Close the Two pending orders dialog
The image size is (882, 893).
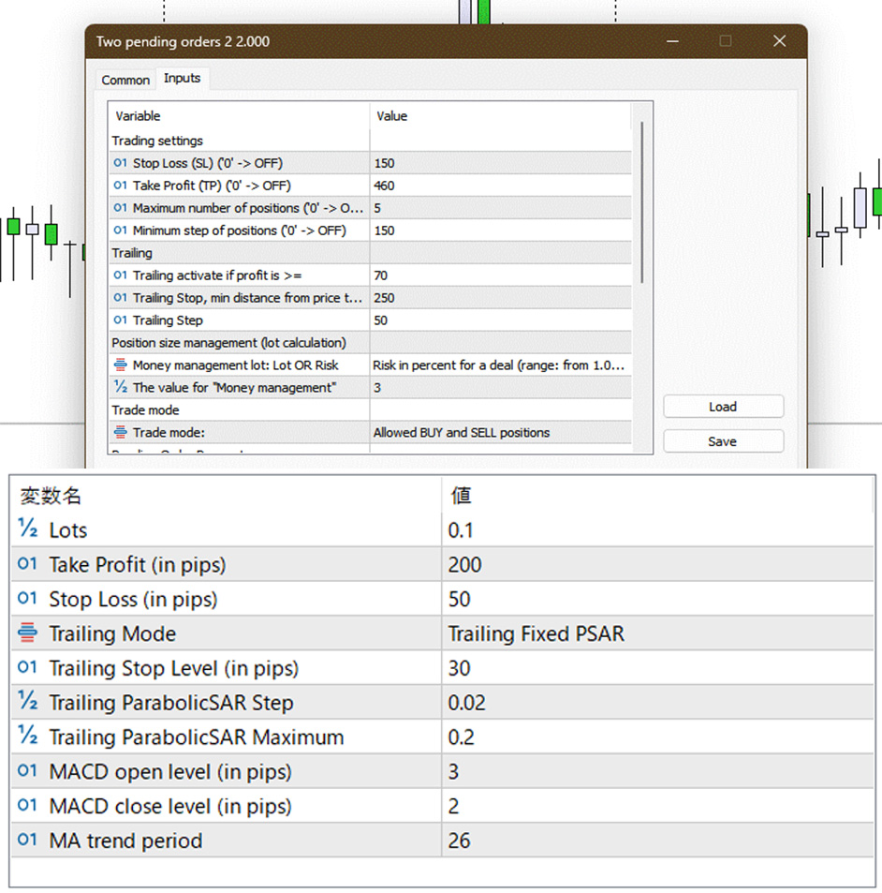click(780, 41)
